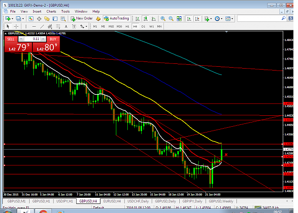Draw a vertical line tool
298x213 pixels.
(x=26, y=26)
